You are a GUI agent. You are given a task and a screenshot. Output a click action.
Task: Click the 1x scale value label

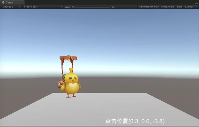point(113,7)
